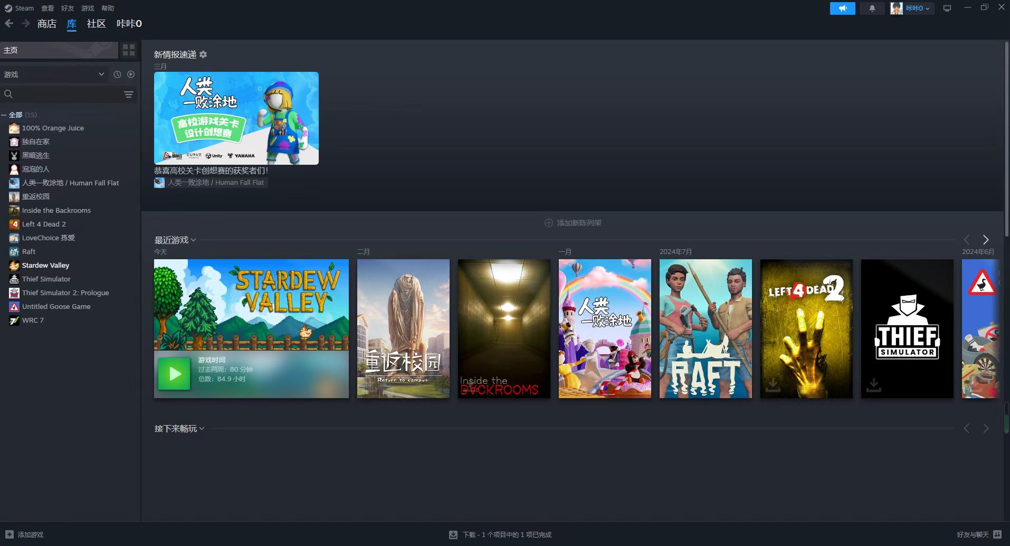This screenshot has height=546, width=1010.
Task: Click the download icon on Thief Simulator
Action: click(x=874, y=384)
